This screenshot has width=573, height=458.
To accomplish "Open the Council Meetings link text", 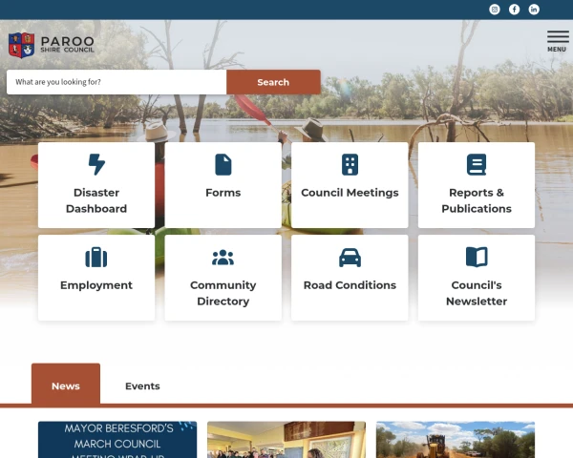I will pyautogui.click(x=350, y=193).
